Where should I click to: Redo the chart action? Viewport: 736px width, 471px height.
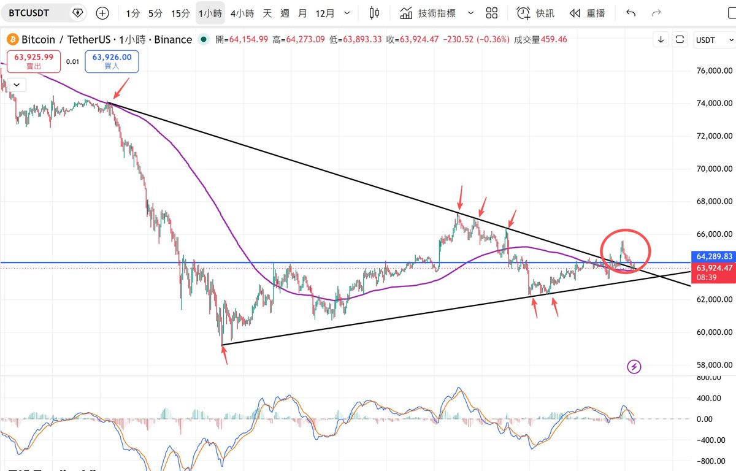(x=656, y=13)
